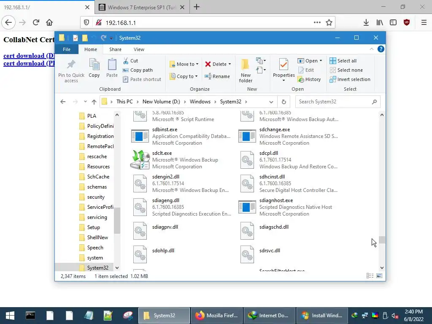432x324 pixels.
Task: Switch to large icons view icon
Action: (x=379, y=276)
